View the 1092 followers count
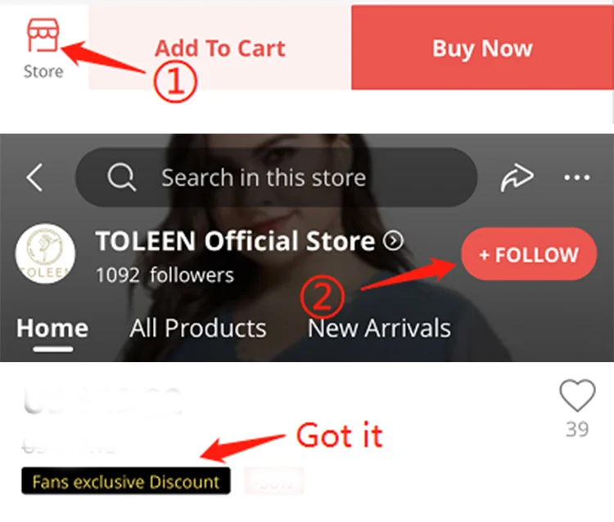The image size is (614, 522). 165,275
